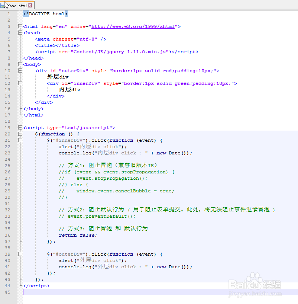Collapse the head tag fold on line 4
This screenshot has height=304, width=298.
[x=20, y=33]
